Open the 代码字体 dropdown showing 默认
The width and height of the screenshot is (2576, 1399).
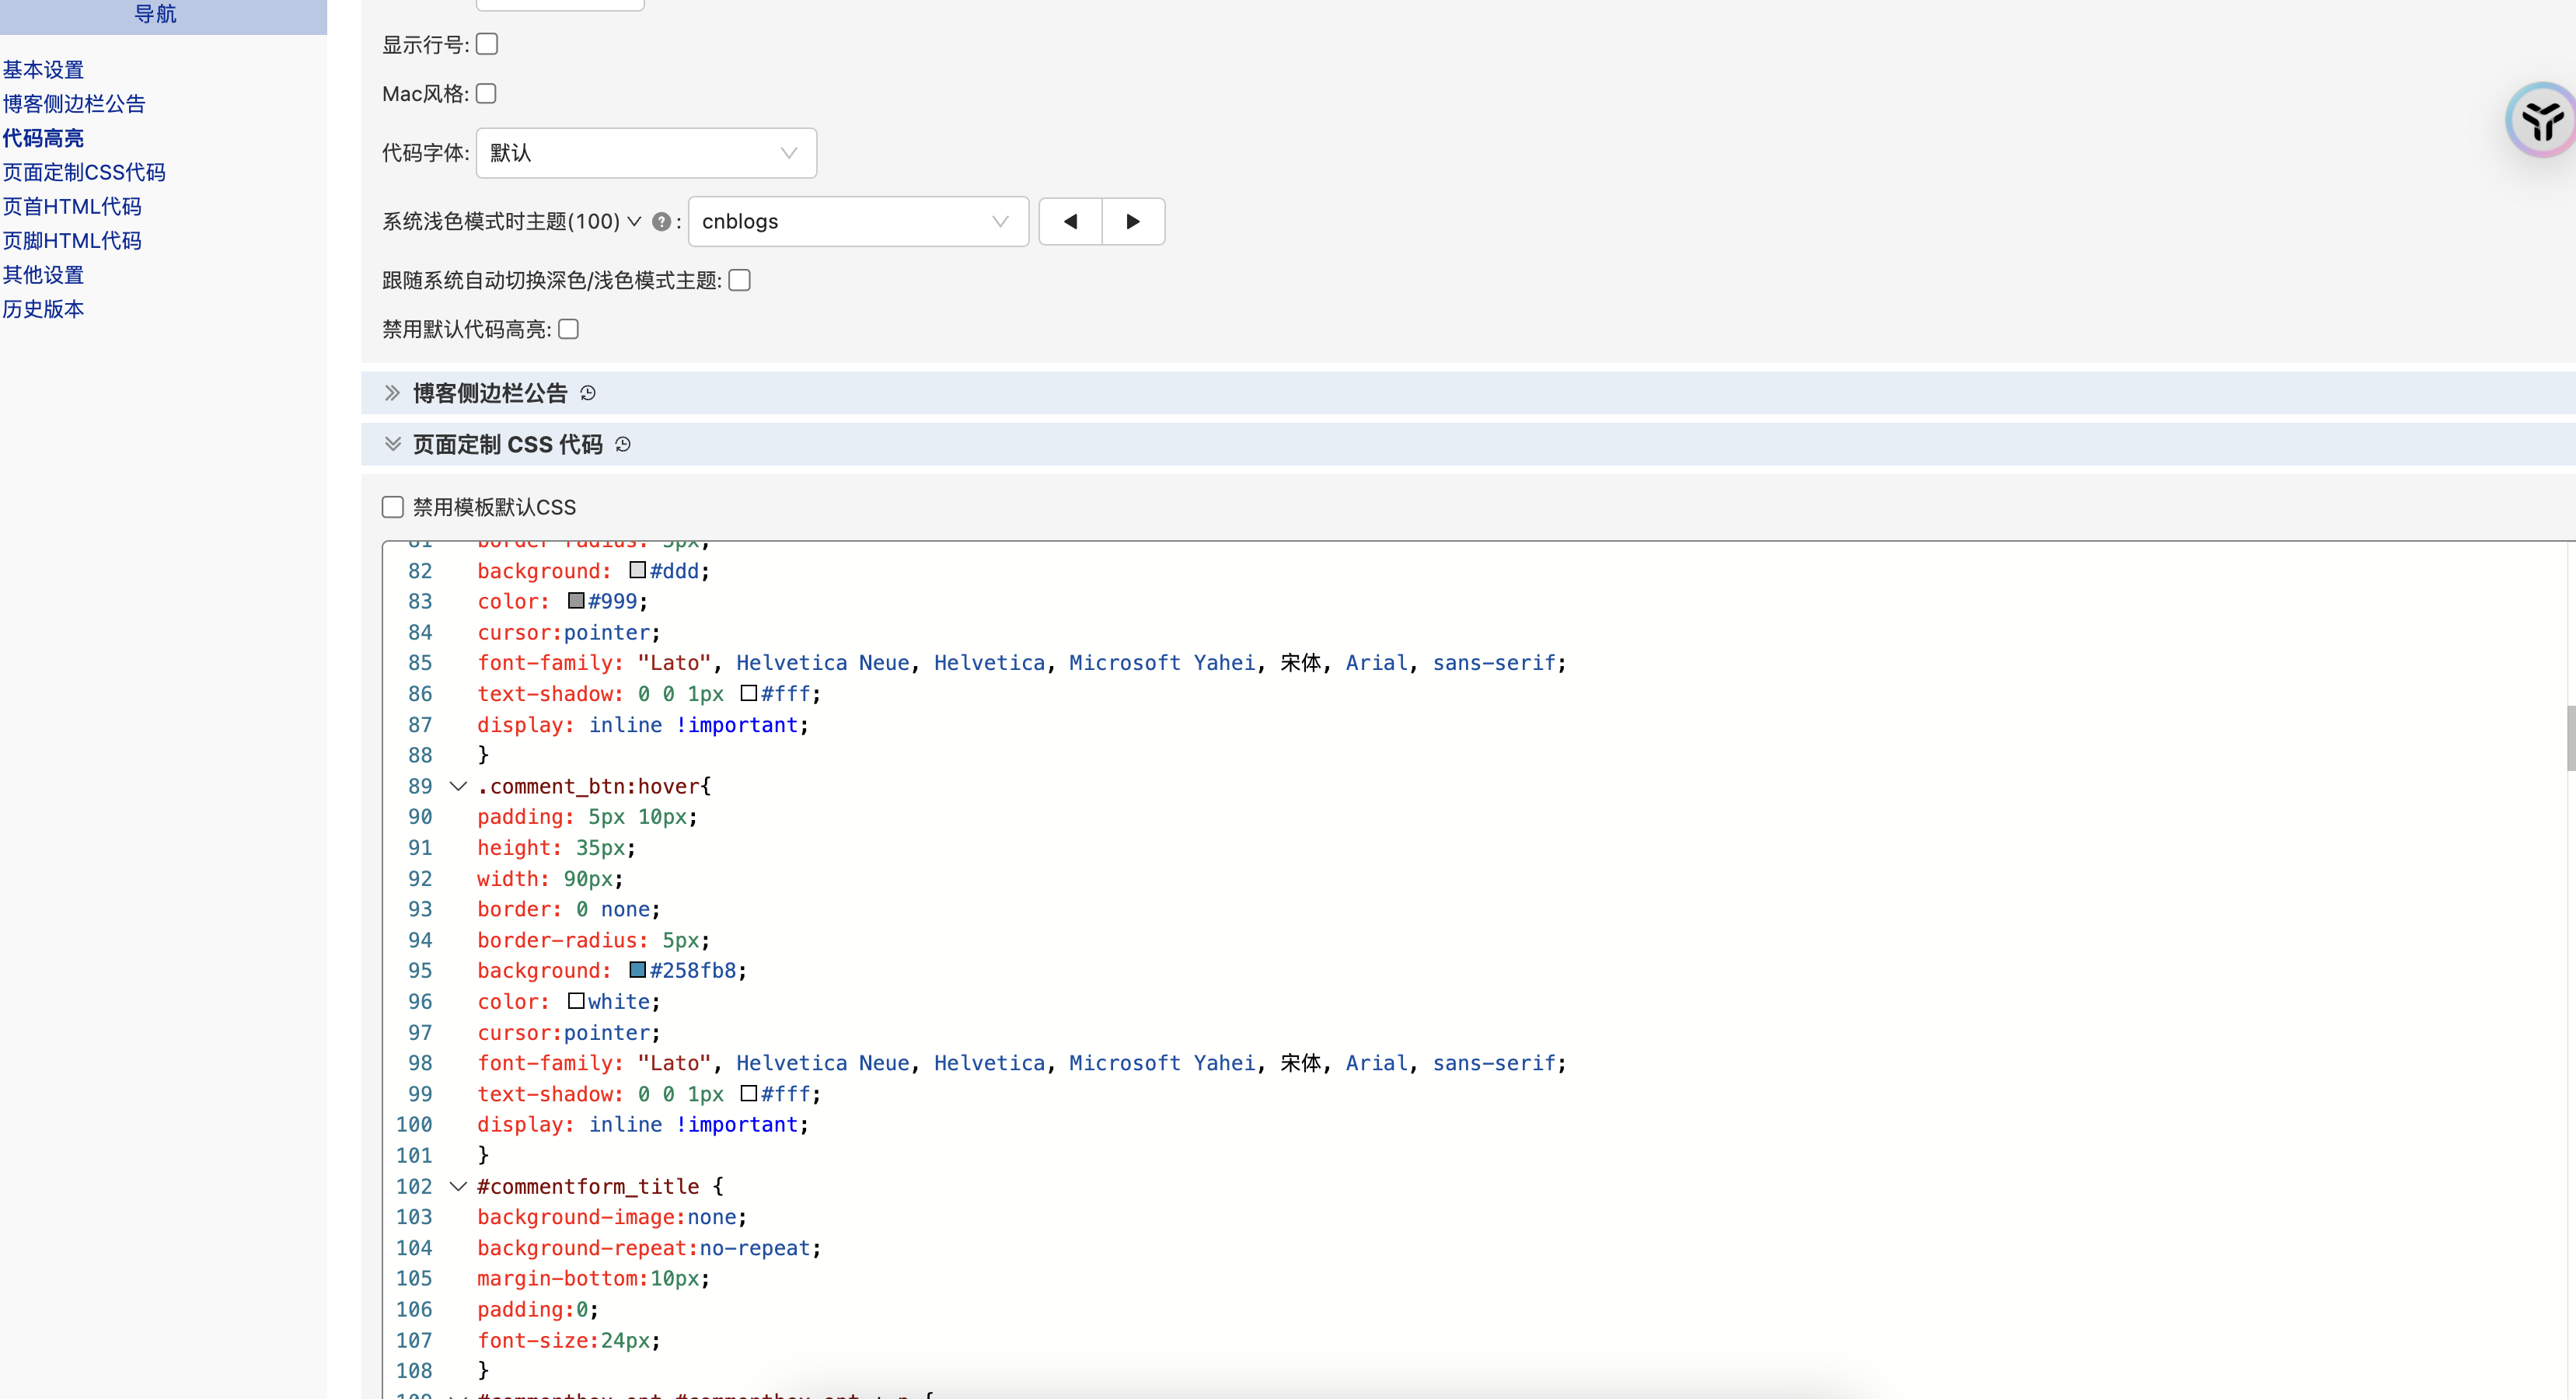(x=646, y=153)
